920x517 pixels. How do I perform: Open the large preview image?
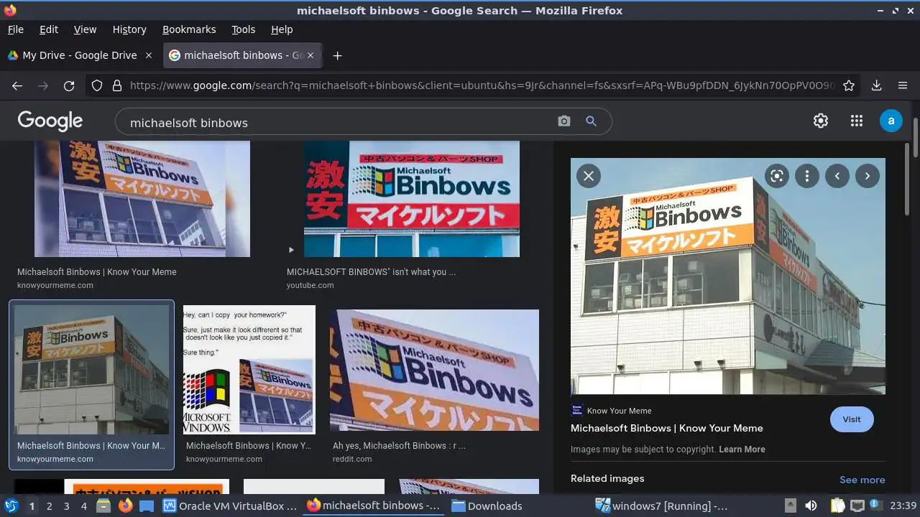tap(728, 276)
